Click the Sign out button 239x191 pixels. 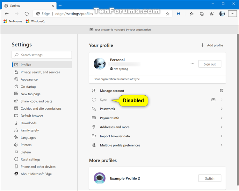coord(210,64)
